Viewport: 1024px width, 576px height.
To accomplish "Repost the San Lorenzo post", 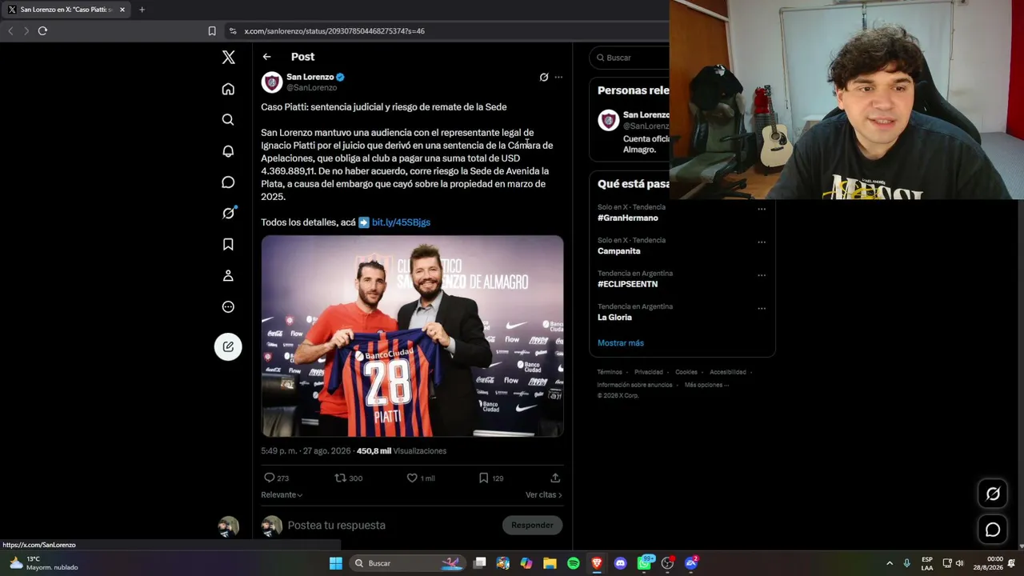I will 340,478.
